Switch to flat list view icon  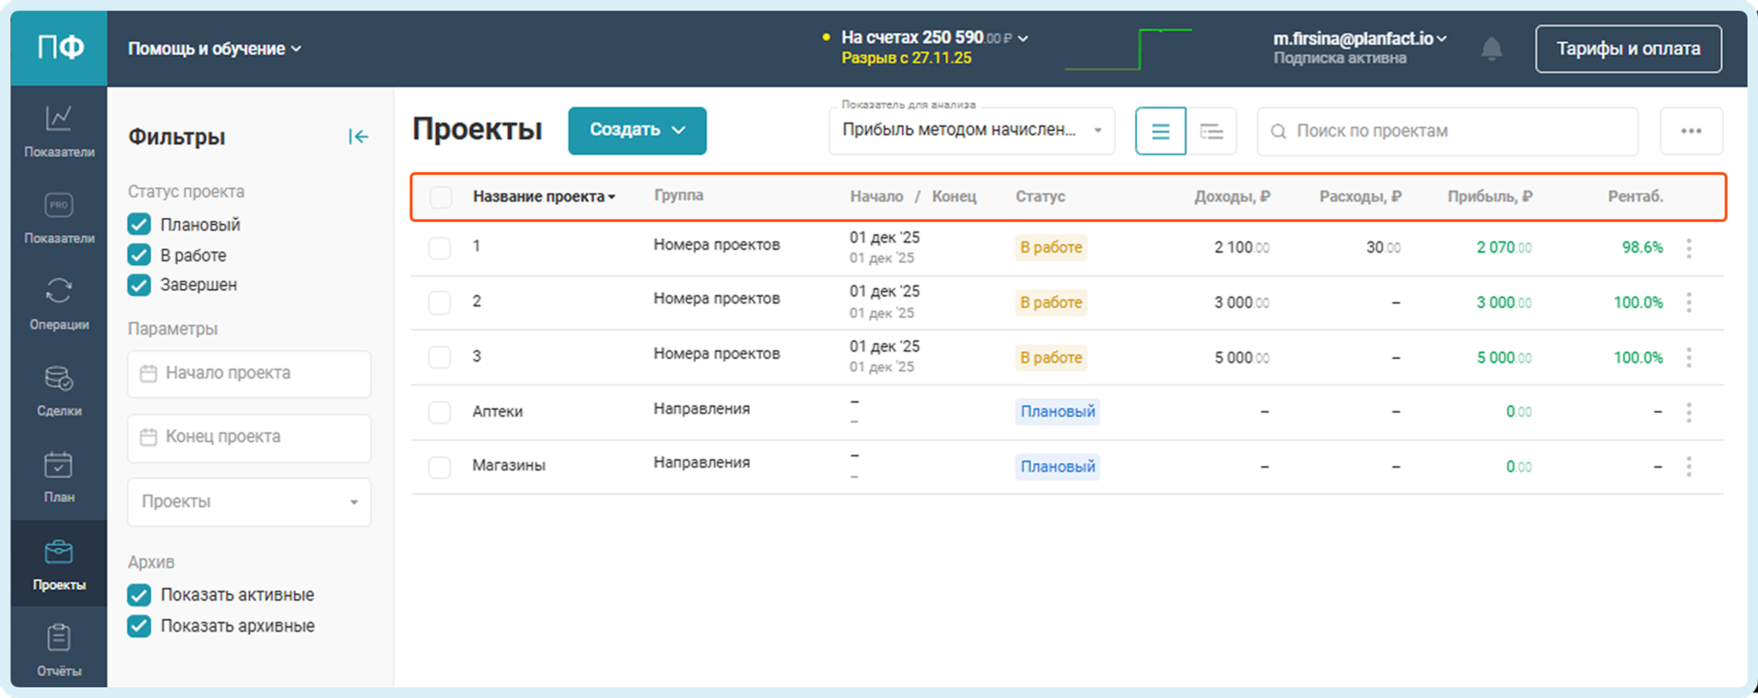coord(1160,131)
